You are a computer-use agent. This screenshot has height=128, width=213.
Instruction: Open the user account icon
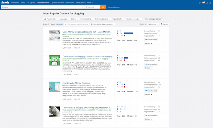coord(210,3)
